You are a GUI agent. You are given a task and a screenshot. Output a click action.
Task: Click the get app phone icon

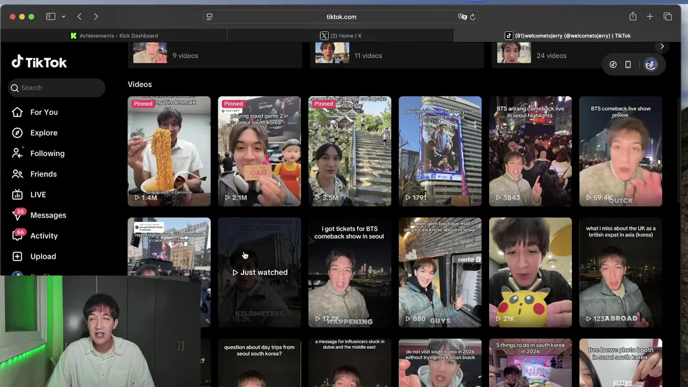[x=628, y=64]
